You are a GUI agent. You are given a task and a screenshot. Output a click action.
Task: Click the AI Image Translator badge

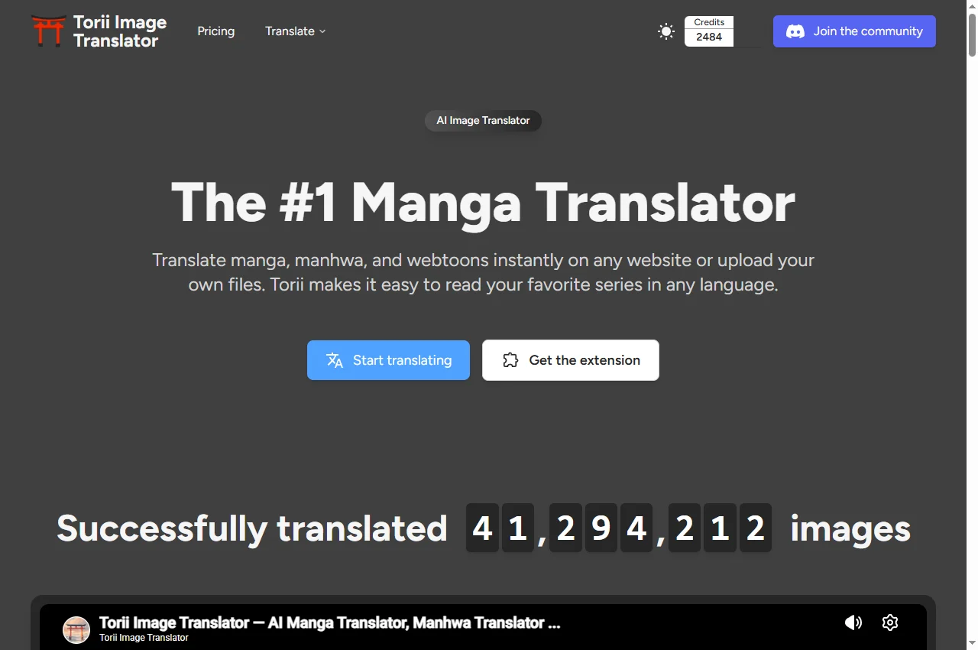pyautogui.click(x=483, y=121)
